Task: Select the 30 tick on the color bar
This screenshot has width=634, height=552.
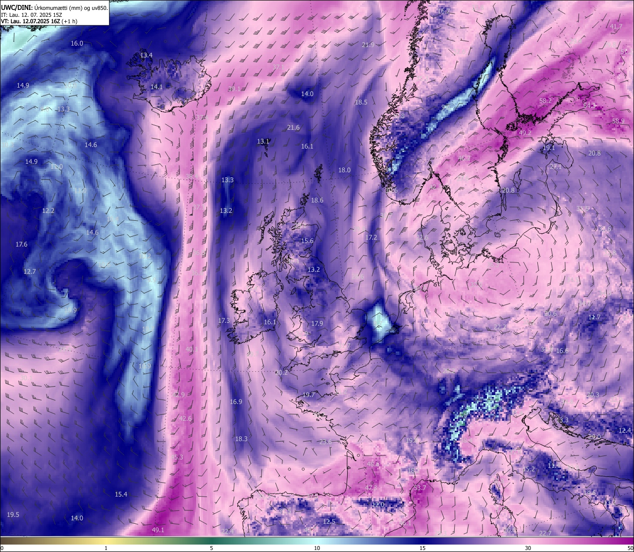Action: 528,548
